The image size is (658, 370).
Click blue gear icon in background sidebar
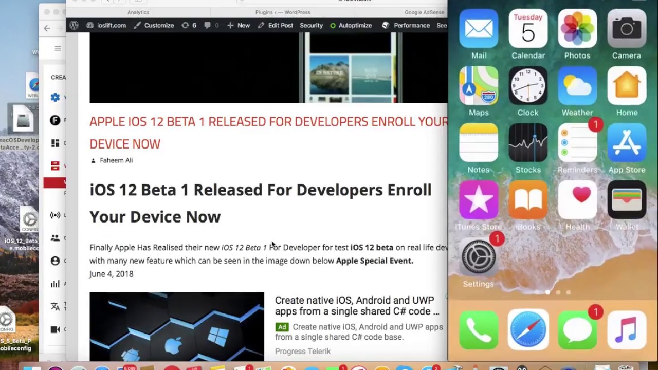55,97
